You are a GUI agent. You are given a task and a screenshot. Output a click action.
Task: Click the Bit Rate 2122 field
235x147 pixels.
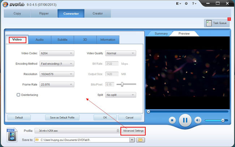[x=112, y=64]
